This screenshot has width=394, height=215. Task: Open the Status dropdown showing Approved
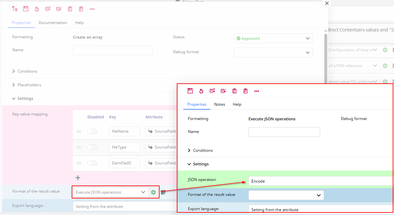tap(273, 38)
